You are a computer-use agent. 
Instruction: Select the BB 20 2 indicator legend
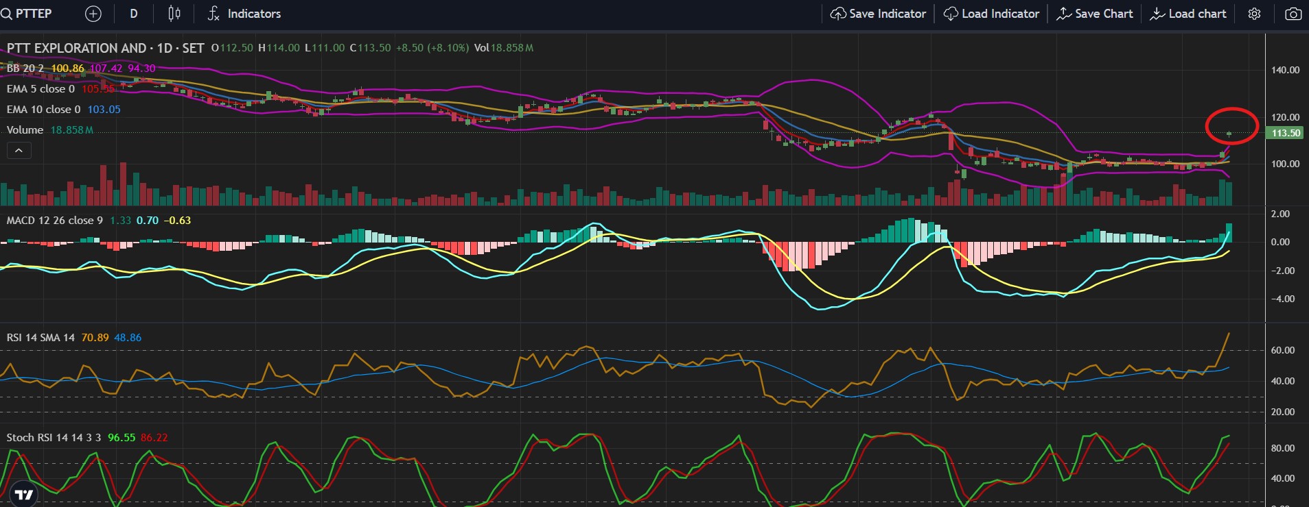click(25, 69)
